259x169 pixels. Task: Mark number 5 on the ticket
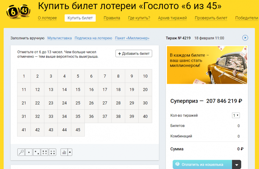(78, 76)
